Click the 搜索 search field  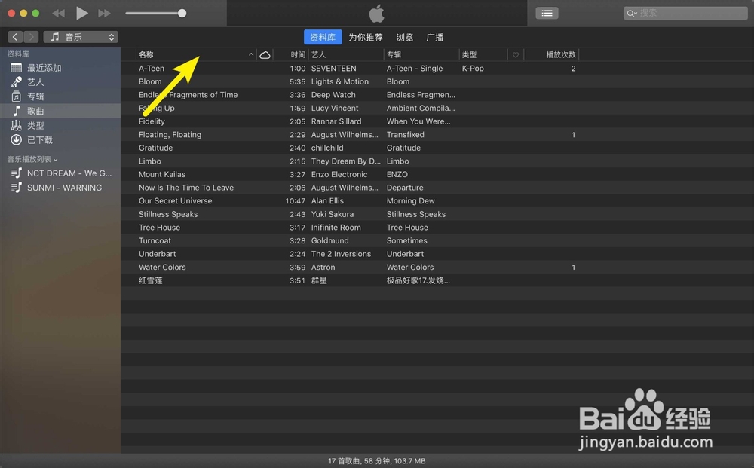685,12
